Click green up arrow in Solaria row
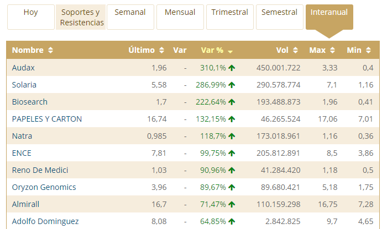Screen dimensions: 382x229 coord(232,85)
